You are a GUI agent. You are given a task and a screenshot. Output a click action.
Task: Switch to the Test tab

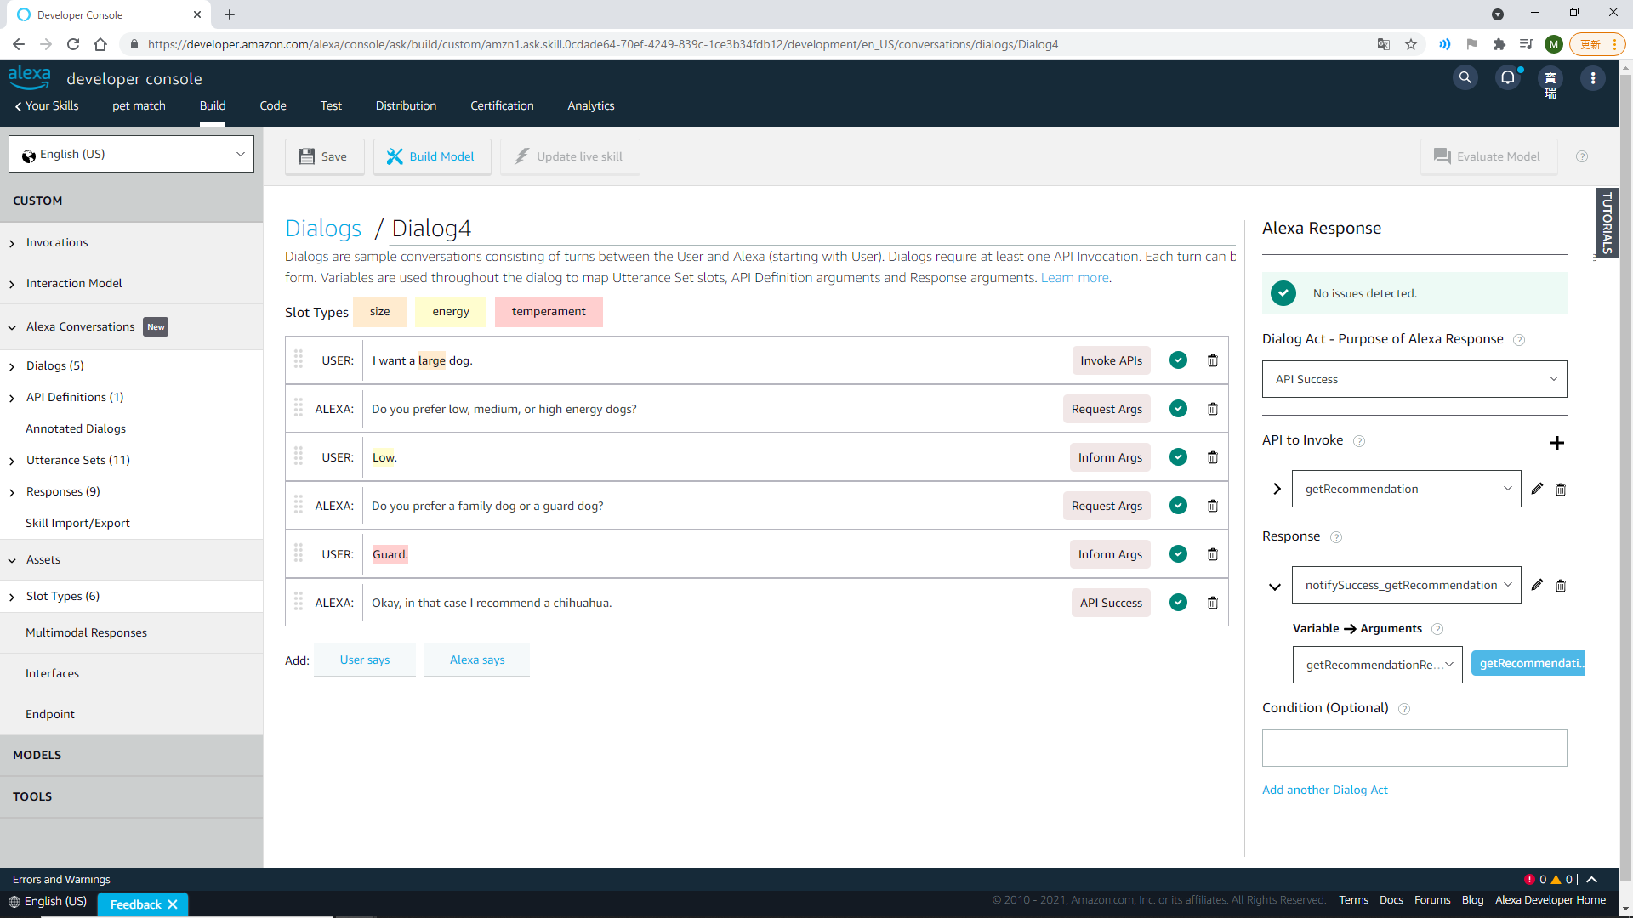331,105
